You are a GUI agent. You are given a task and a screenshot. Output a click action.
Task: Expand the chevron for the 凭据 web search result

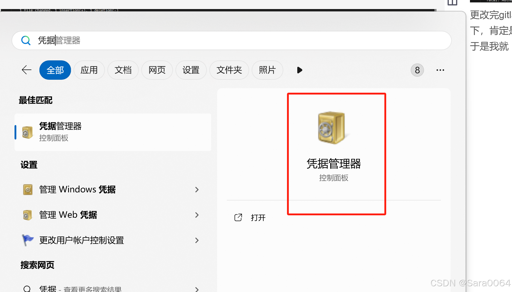coord(197,289)
